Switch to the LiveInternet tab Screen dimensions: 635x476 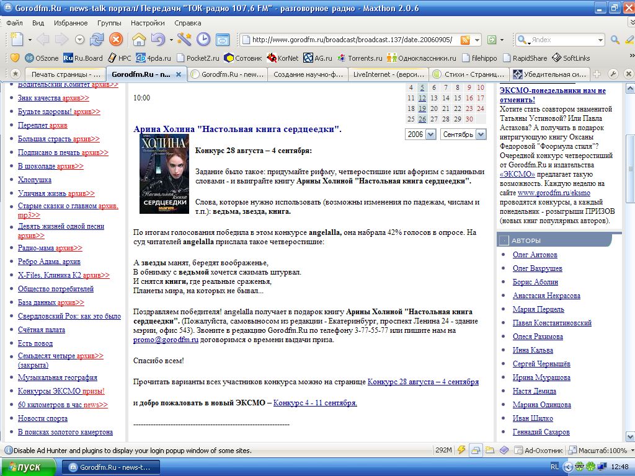coord(388,74)
